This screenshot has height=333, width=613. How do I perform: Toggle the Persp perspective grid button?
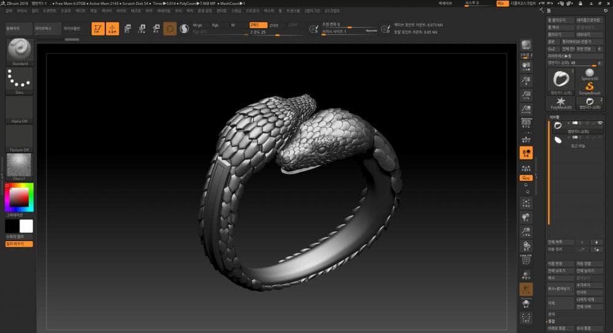pyautogui.click(x=526, y=124)
